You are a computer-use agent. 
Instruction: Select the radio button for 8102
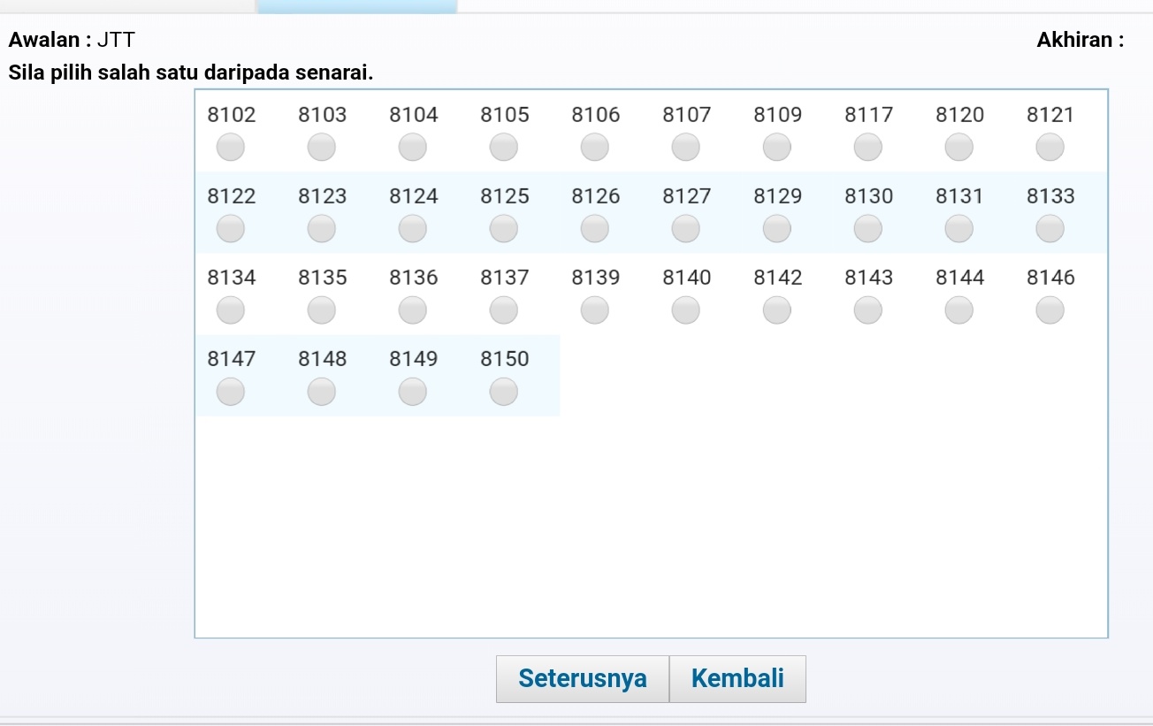point(230,147)
